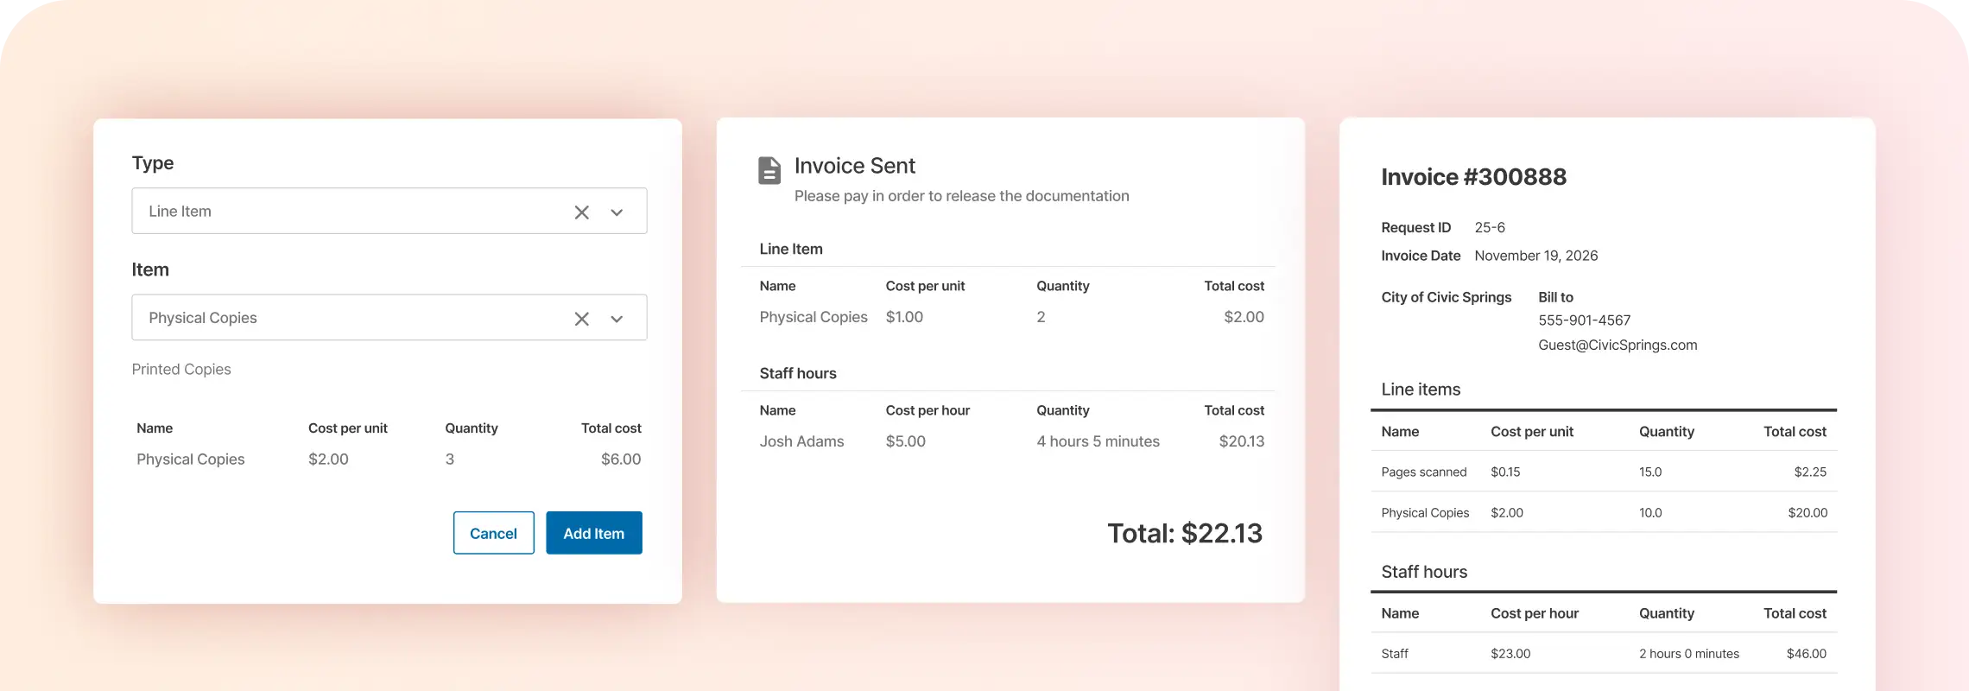
Task: Click the 555-901-4567 phone number
Action: 1584,320
